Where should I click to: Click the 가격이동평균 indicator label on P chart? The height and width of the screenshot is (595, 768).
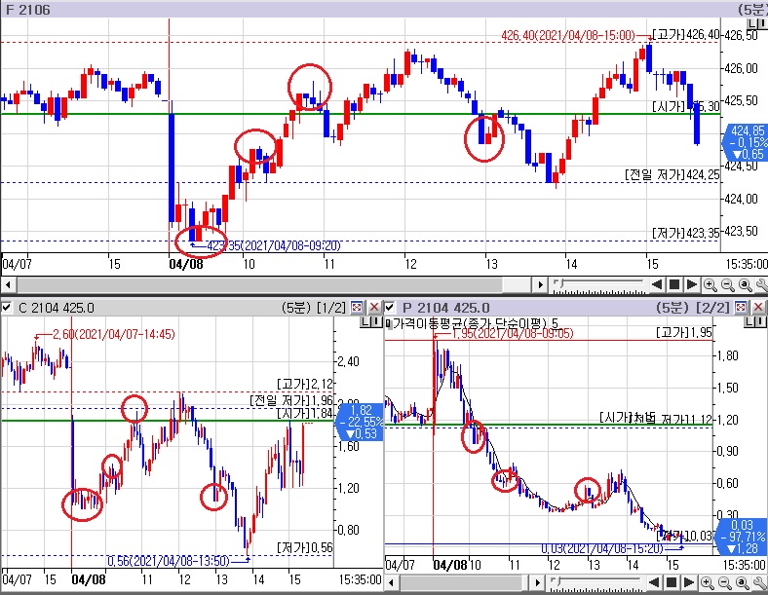point(475,322)
